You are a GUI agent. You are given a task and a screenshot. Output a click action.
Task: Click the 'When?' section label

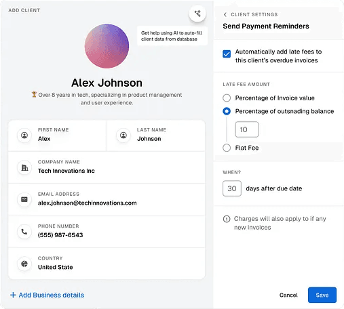point(232,172)
